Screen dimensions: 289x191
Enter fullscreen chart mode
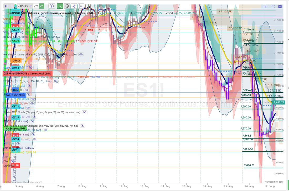273,7
